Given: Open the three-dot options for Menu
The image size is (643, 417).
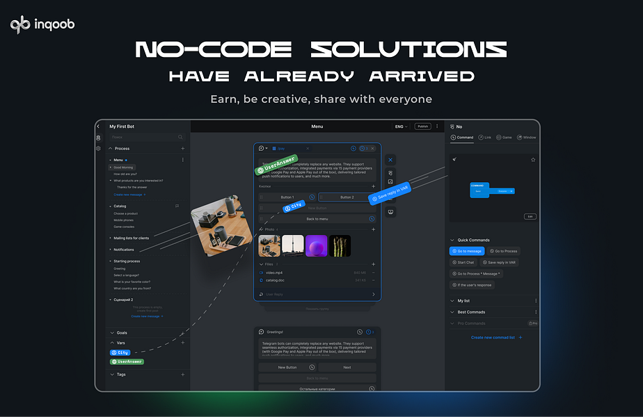Looking at the screenshot, I should pyautogui.click(x=183, y=160).
